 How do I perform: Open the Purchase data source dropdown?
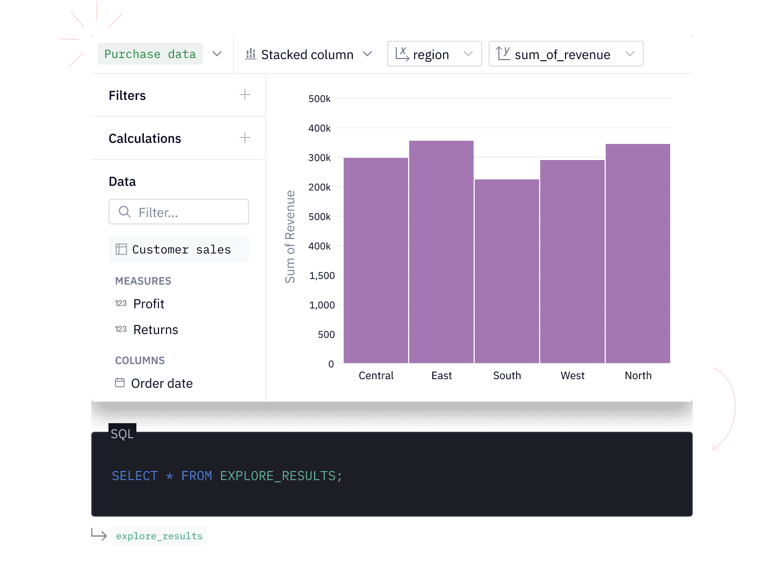(x=217, y=54)
